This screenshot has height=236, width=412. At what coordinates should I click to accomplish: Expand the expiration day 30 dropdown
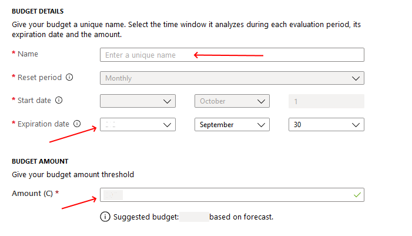pyautogui.click(x=326, y=124)
